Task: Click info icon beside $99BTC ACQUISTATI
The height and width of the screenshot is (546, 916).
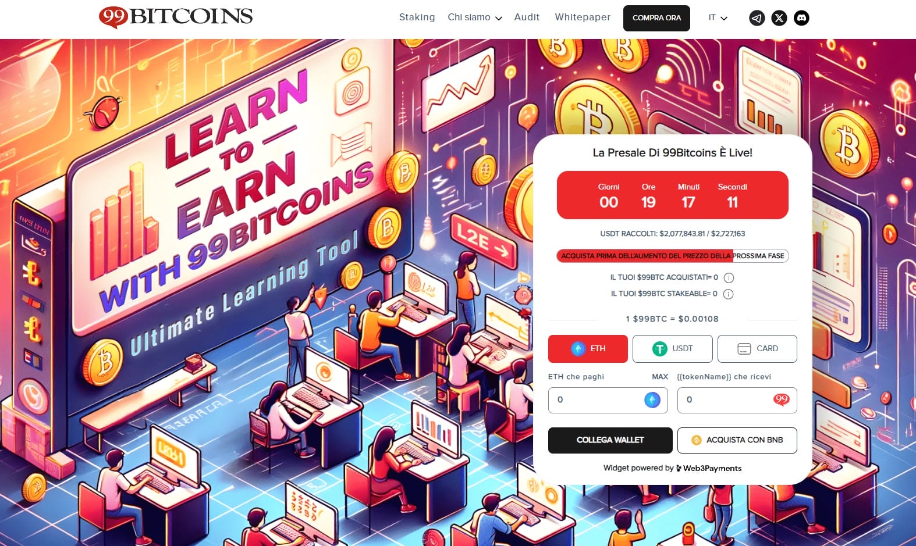Action: [x=729, y=278]
